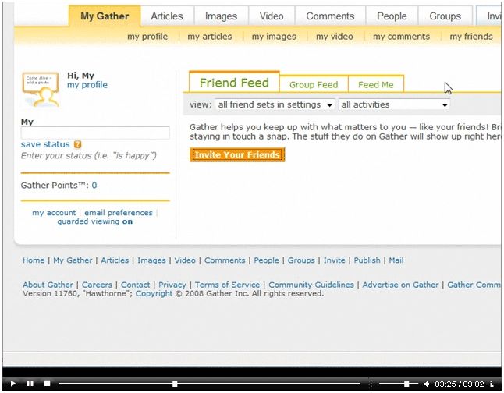Open the Privacy footer link
This screenshot has height=393, width=504.
click(x=172, y=285)
